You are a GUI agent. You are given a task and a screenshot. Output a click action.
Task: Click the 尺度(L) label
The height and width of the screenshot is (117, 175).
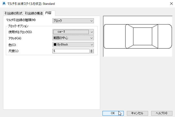[14, 51]
